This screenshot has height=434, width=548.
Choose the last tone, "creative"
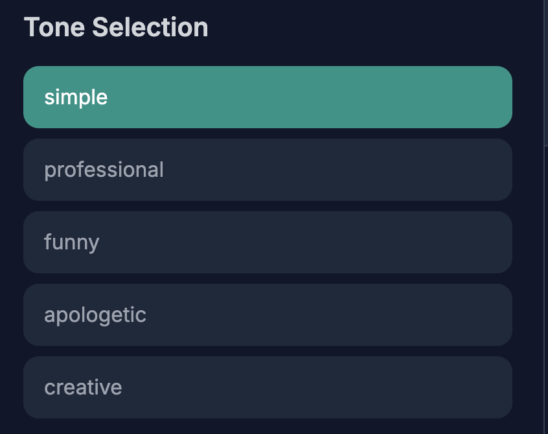click(268, 387)
